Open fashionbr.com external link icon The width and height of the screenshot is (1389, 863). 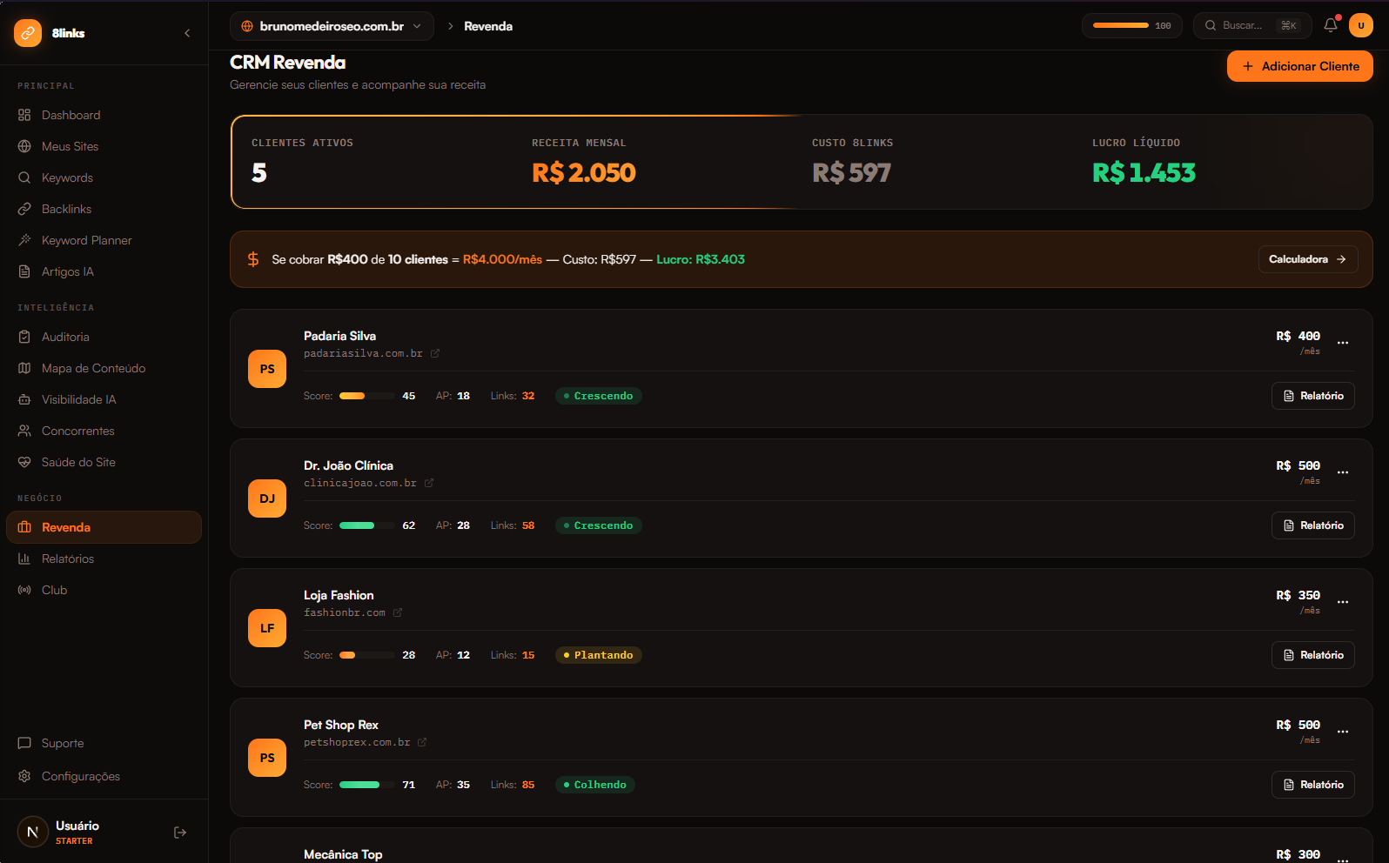tap(398, 612)
